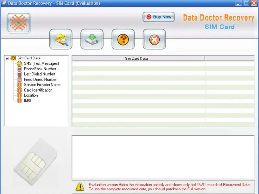
Task: Click the orange-checkered logo button at top left
Action: pyautogui.click(x=19, y=23)
